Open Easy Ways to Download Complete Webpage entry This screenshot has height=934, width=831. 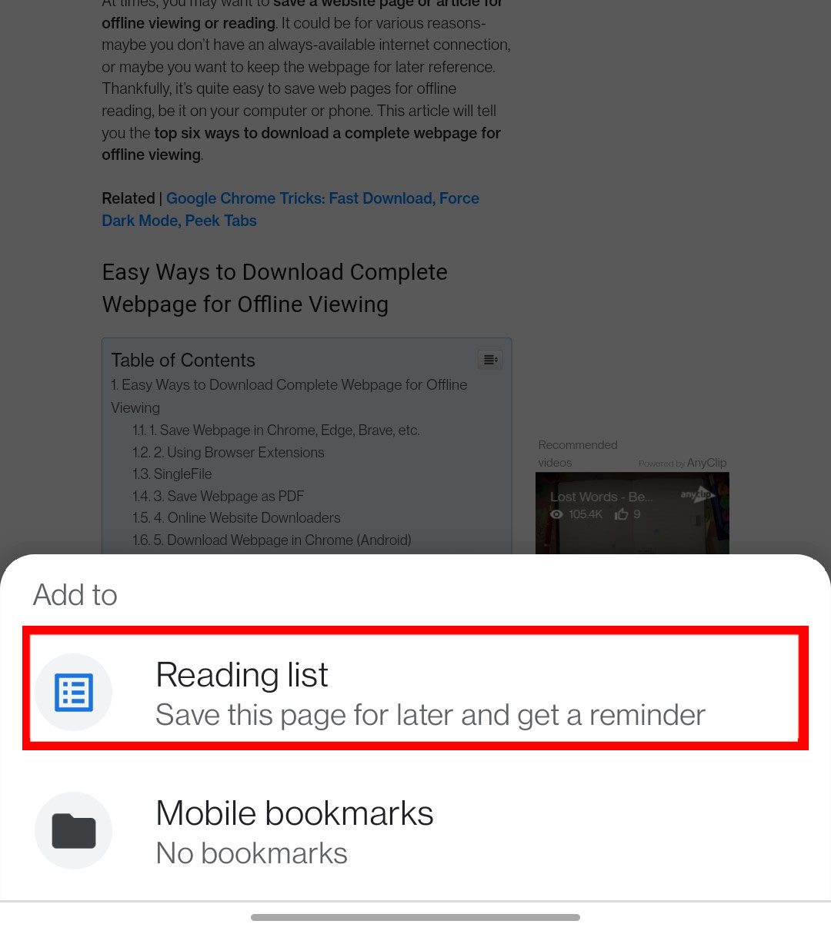[x=289, y=396]
